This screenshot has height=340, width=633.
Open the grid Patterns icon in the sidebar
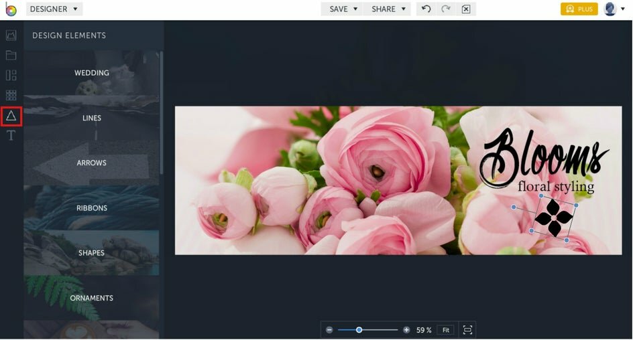pyautogui.click(x=11, y=95)
